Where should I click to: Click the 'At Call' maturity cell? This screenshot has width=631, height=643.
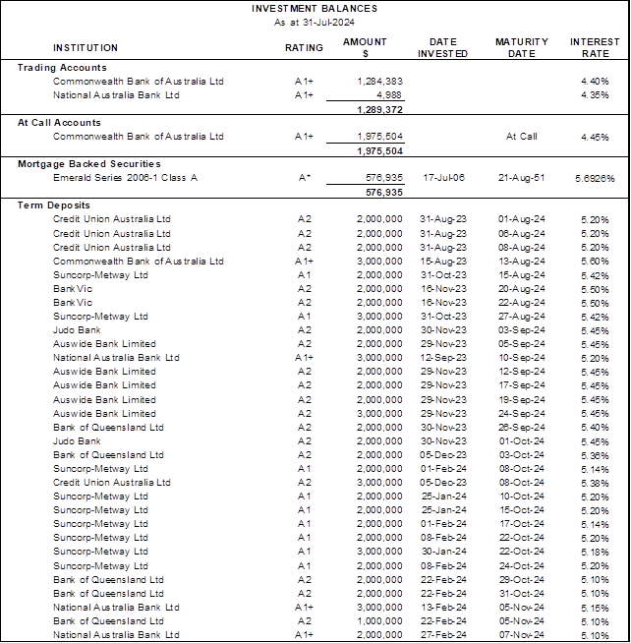tap(522, 137)
